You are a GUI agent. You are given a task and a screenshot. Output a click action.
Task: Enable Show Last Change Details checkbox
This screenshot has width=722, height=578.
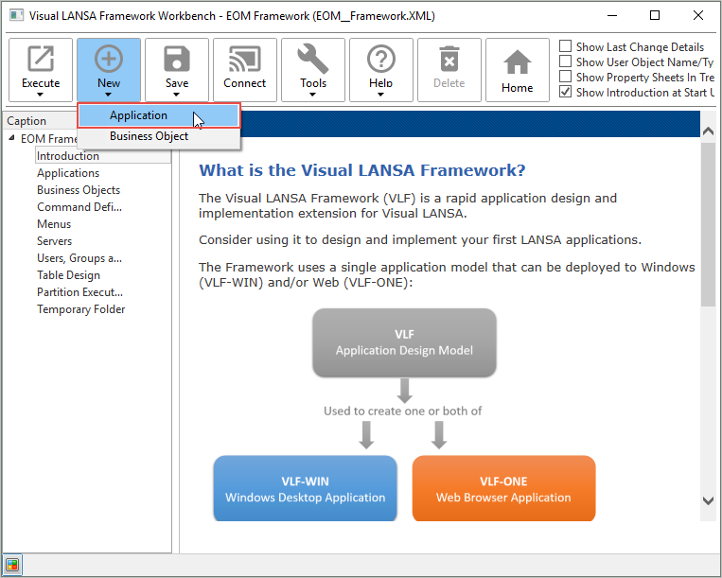coord(566,46)
